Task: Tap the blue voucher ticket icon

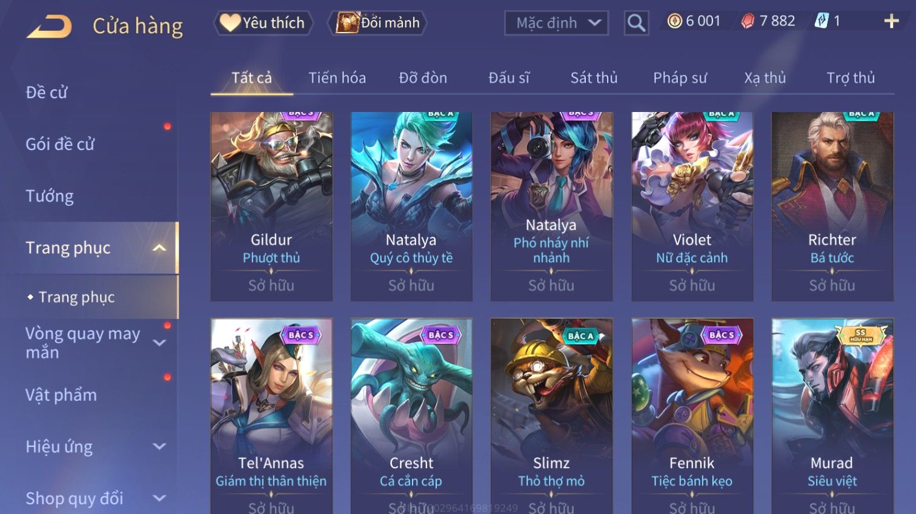Action: point(821,21)
